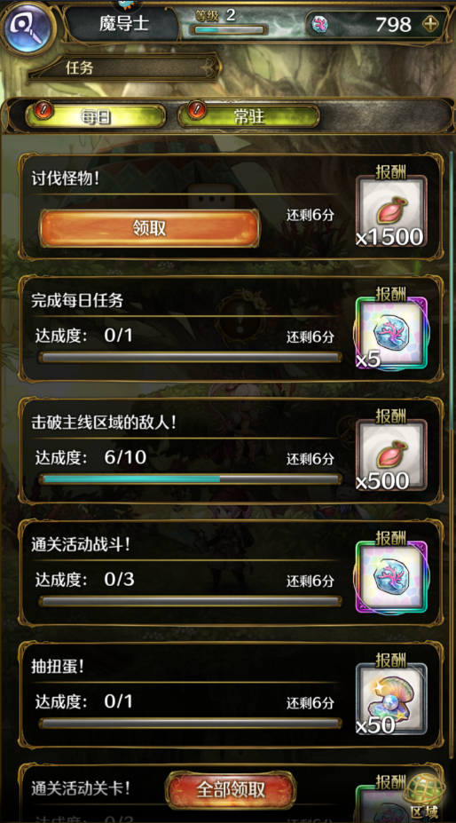456x823 pixels.
Task: Claim everything with 全部领取 button
Action: (x=231, y=790)
